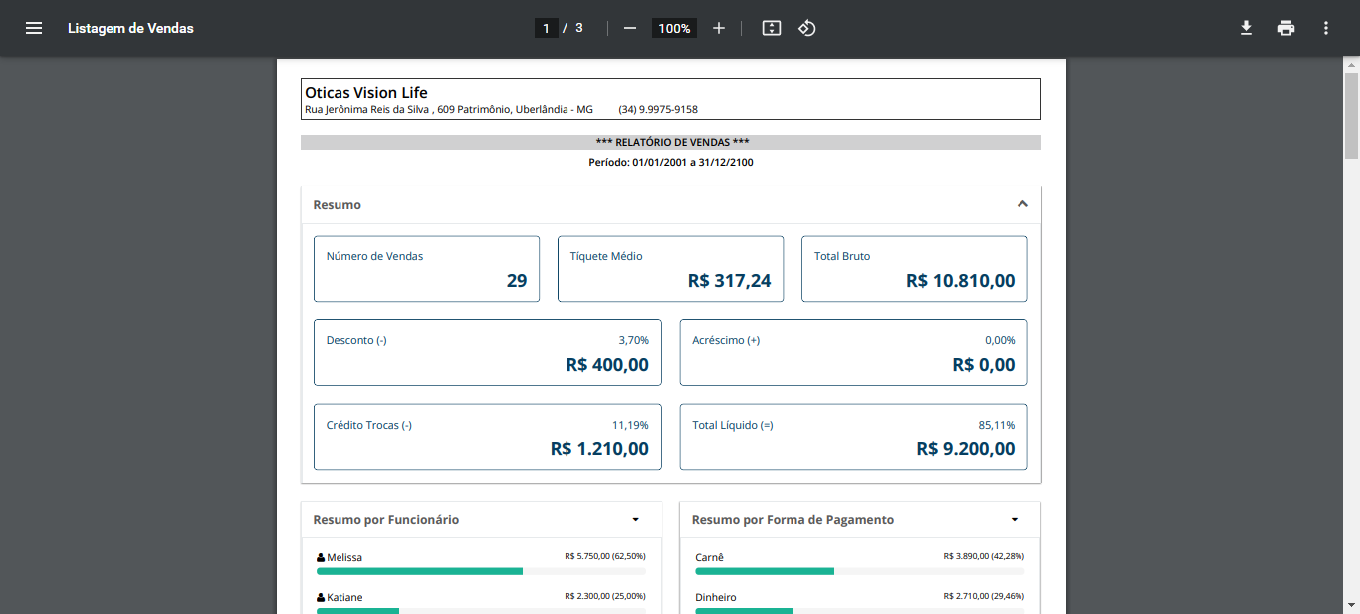Click the value 29 sales count

(x=517, y=281)
